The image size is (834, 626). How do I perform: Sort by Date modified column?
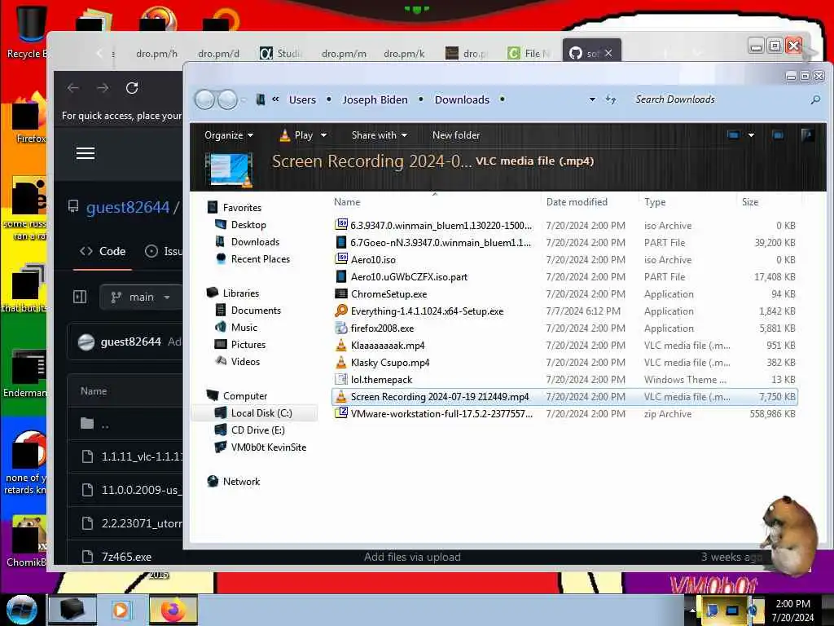[x=577, y=202]
